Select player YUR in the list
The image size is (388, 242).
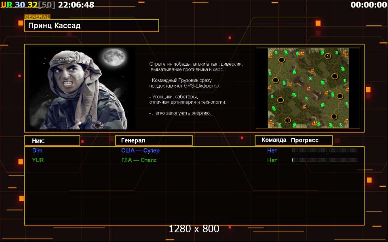pyautogui.click(x=38, y=160)
